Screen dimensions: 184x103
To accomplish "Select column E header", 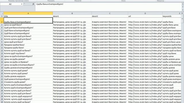I will coord(172,13).
